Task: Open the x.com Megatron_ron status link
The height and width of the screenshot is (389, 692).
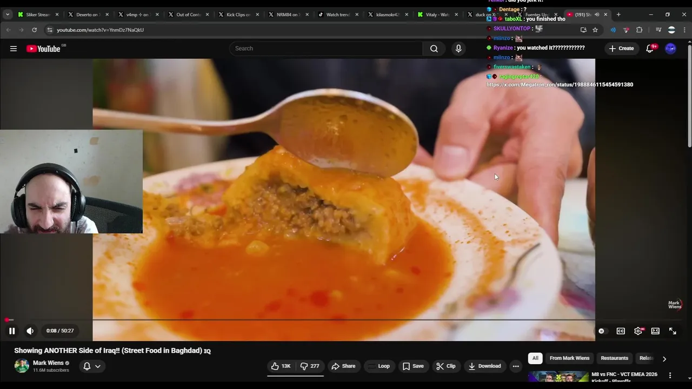Action: click(560, 84)
